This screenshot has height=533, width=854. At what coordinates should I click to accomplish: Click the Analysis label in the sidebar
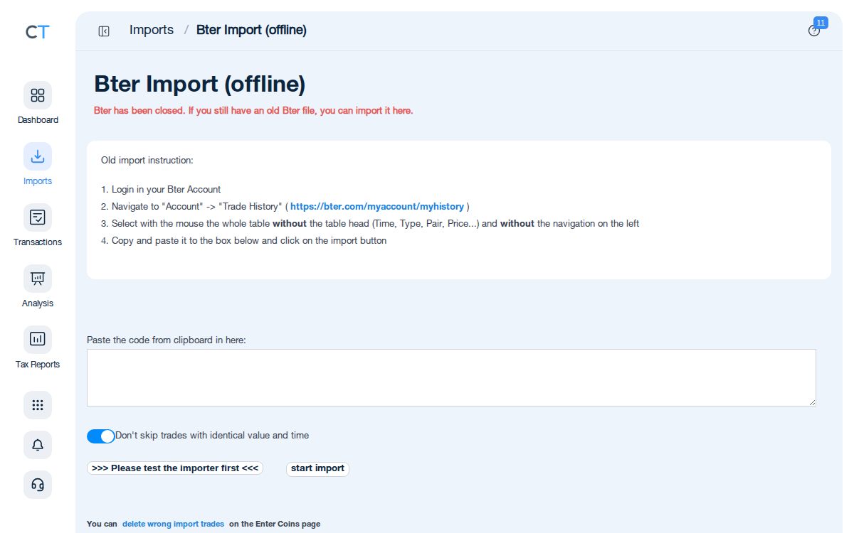point(38,303)
